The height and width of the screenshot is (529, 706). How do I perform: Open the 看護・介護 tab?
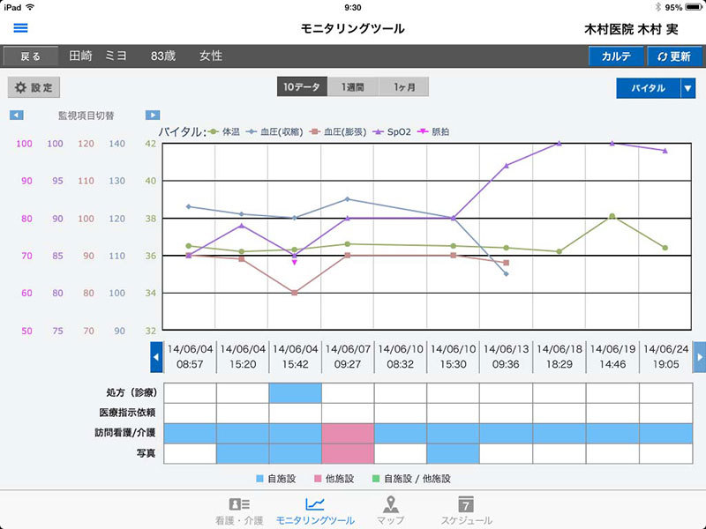[x=239, y=511]
